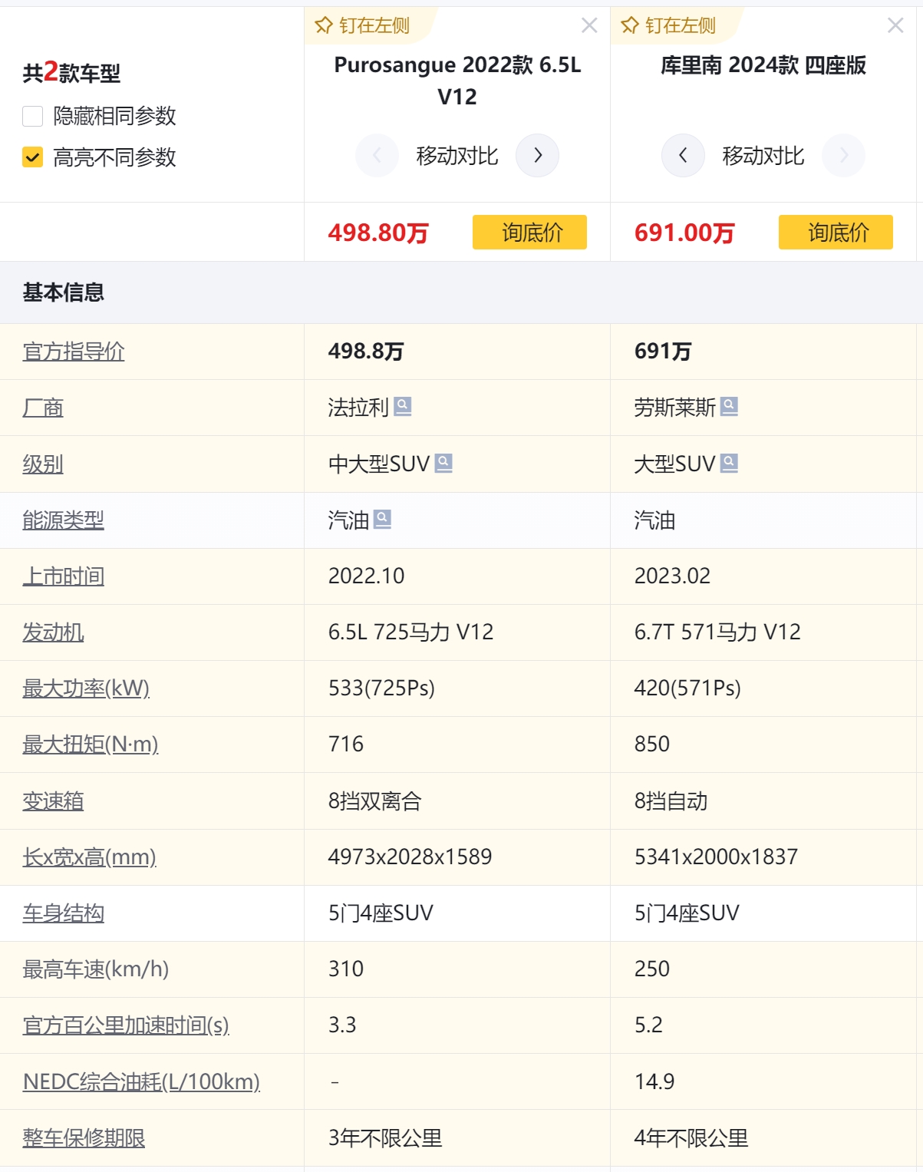923x1172 pixels.
Task: Open magnifier icon next to 大型SUV
Action: [x=730, y=463]
